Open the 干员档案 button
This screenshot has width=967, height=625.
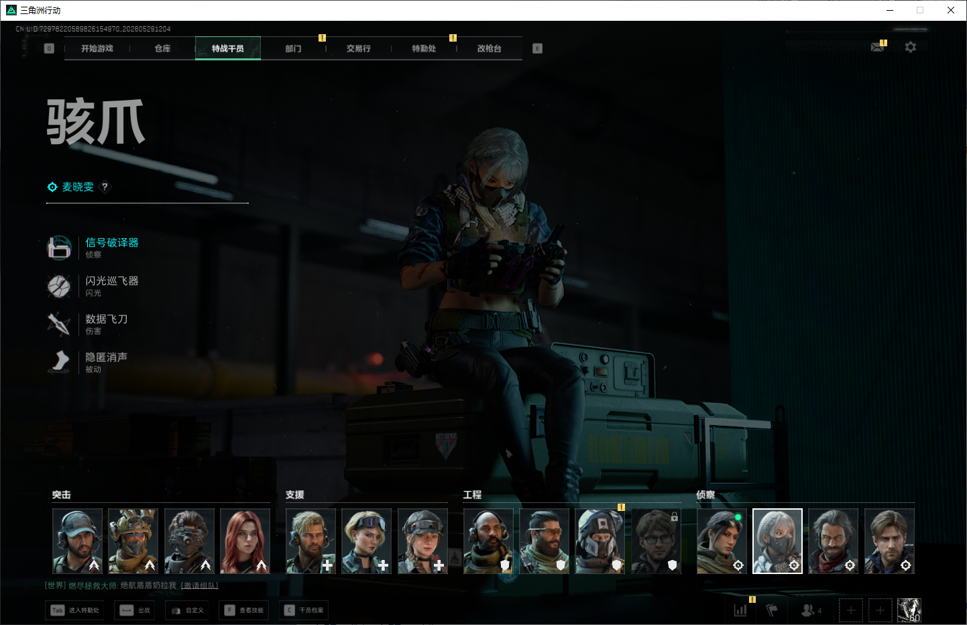(x=304, y=610)
